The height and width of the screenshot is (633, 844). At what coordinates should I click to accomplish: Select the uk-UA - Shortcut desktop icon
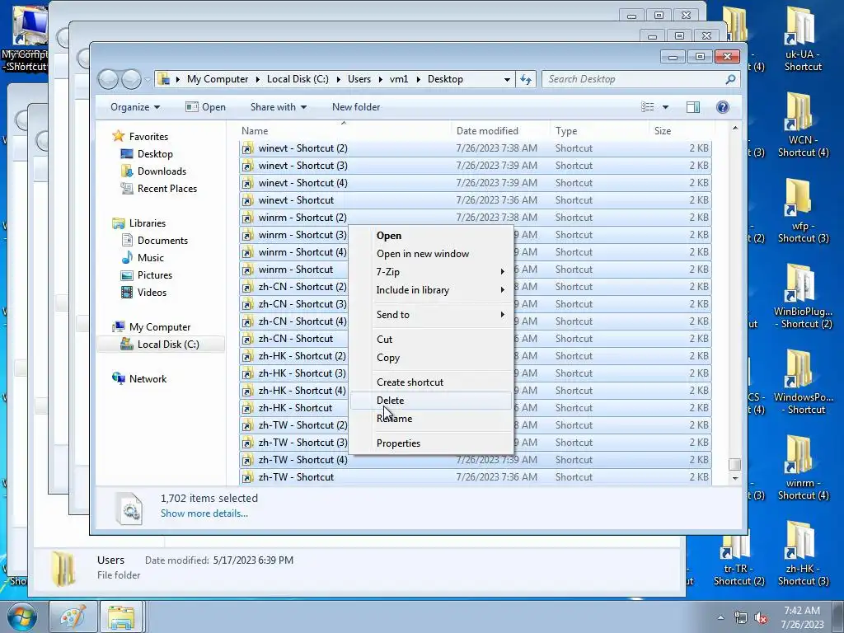pos(803,39)
